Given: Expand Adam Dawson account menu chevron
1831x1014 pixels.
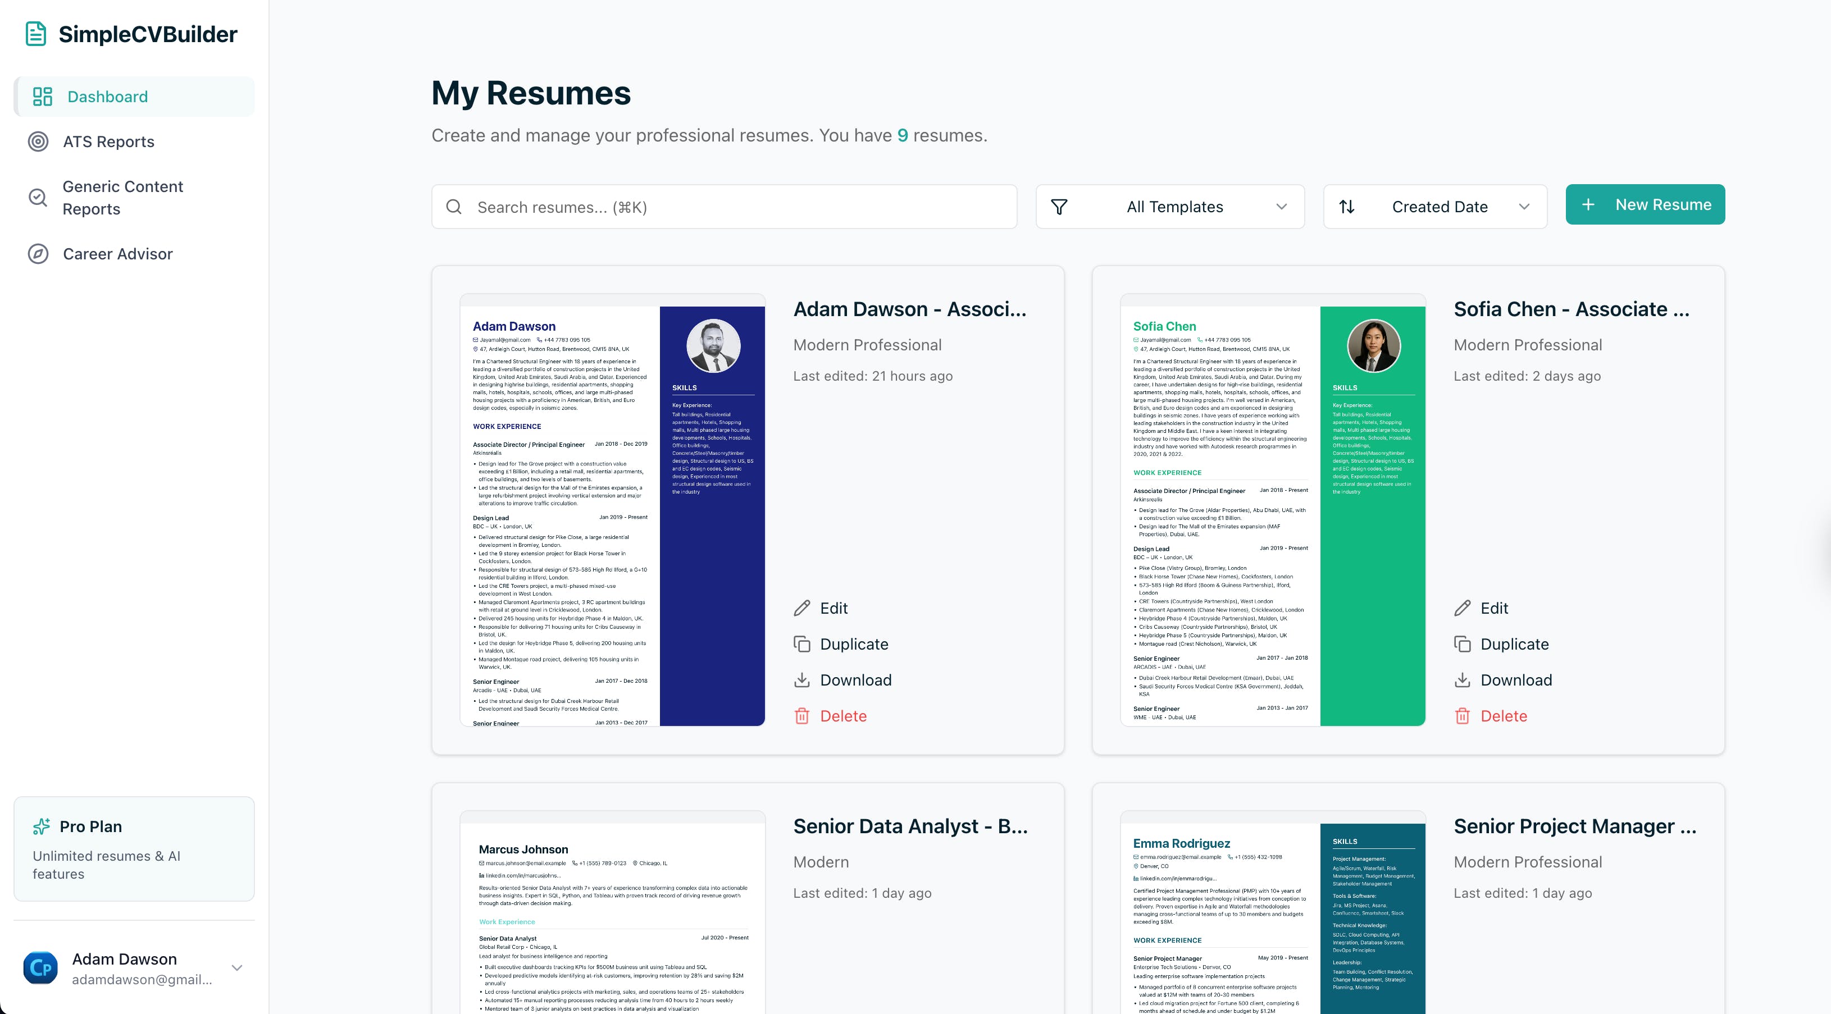Looking at the screenshot, I should pyautogui.click(x=236, y=968).
